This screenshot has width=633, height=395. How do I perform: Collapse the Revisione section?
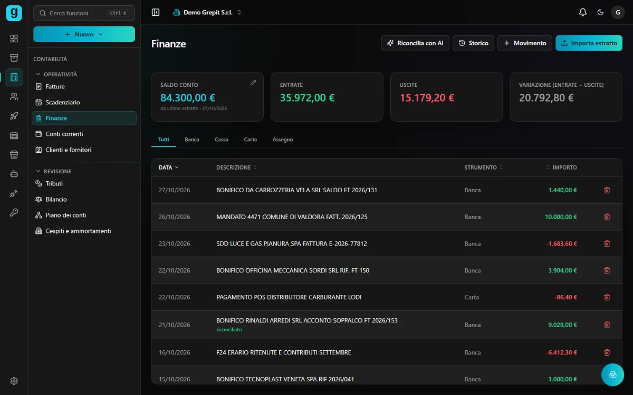tap(53, 171)
